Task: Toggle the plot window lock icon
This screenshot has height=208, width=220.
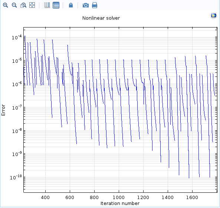Action: click(x=71, y=5)
